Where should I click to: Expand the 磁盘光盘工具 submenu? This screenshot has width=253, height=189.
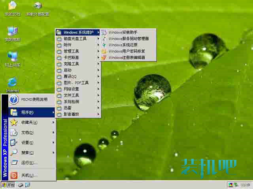(x=78, y=39)
